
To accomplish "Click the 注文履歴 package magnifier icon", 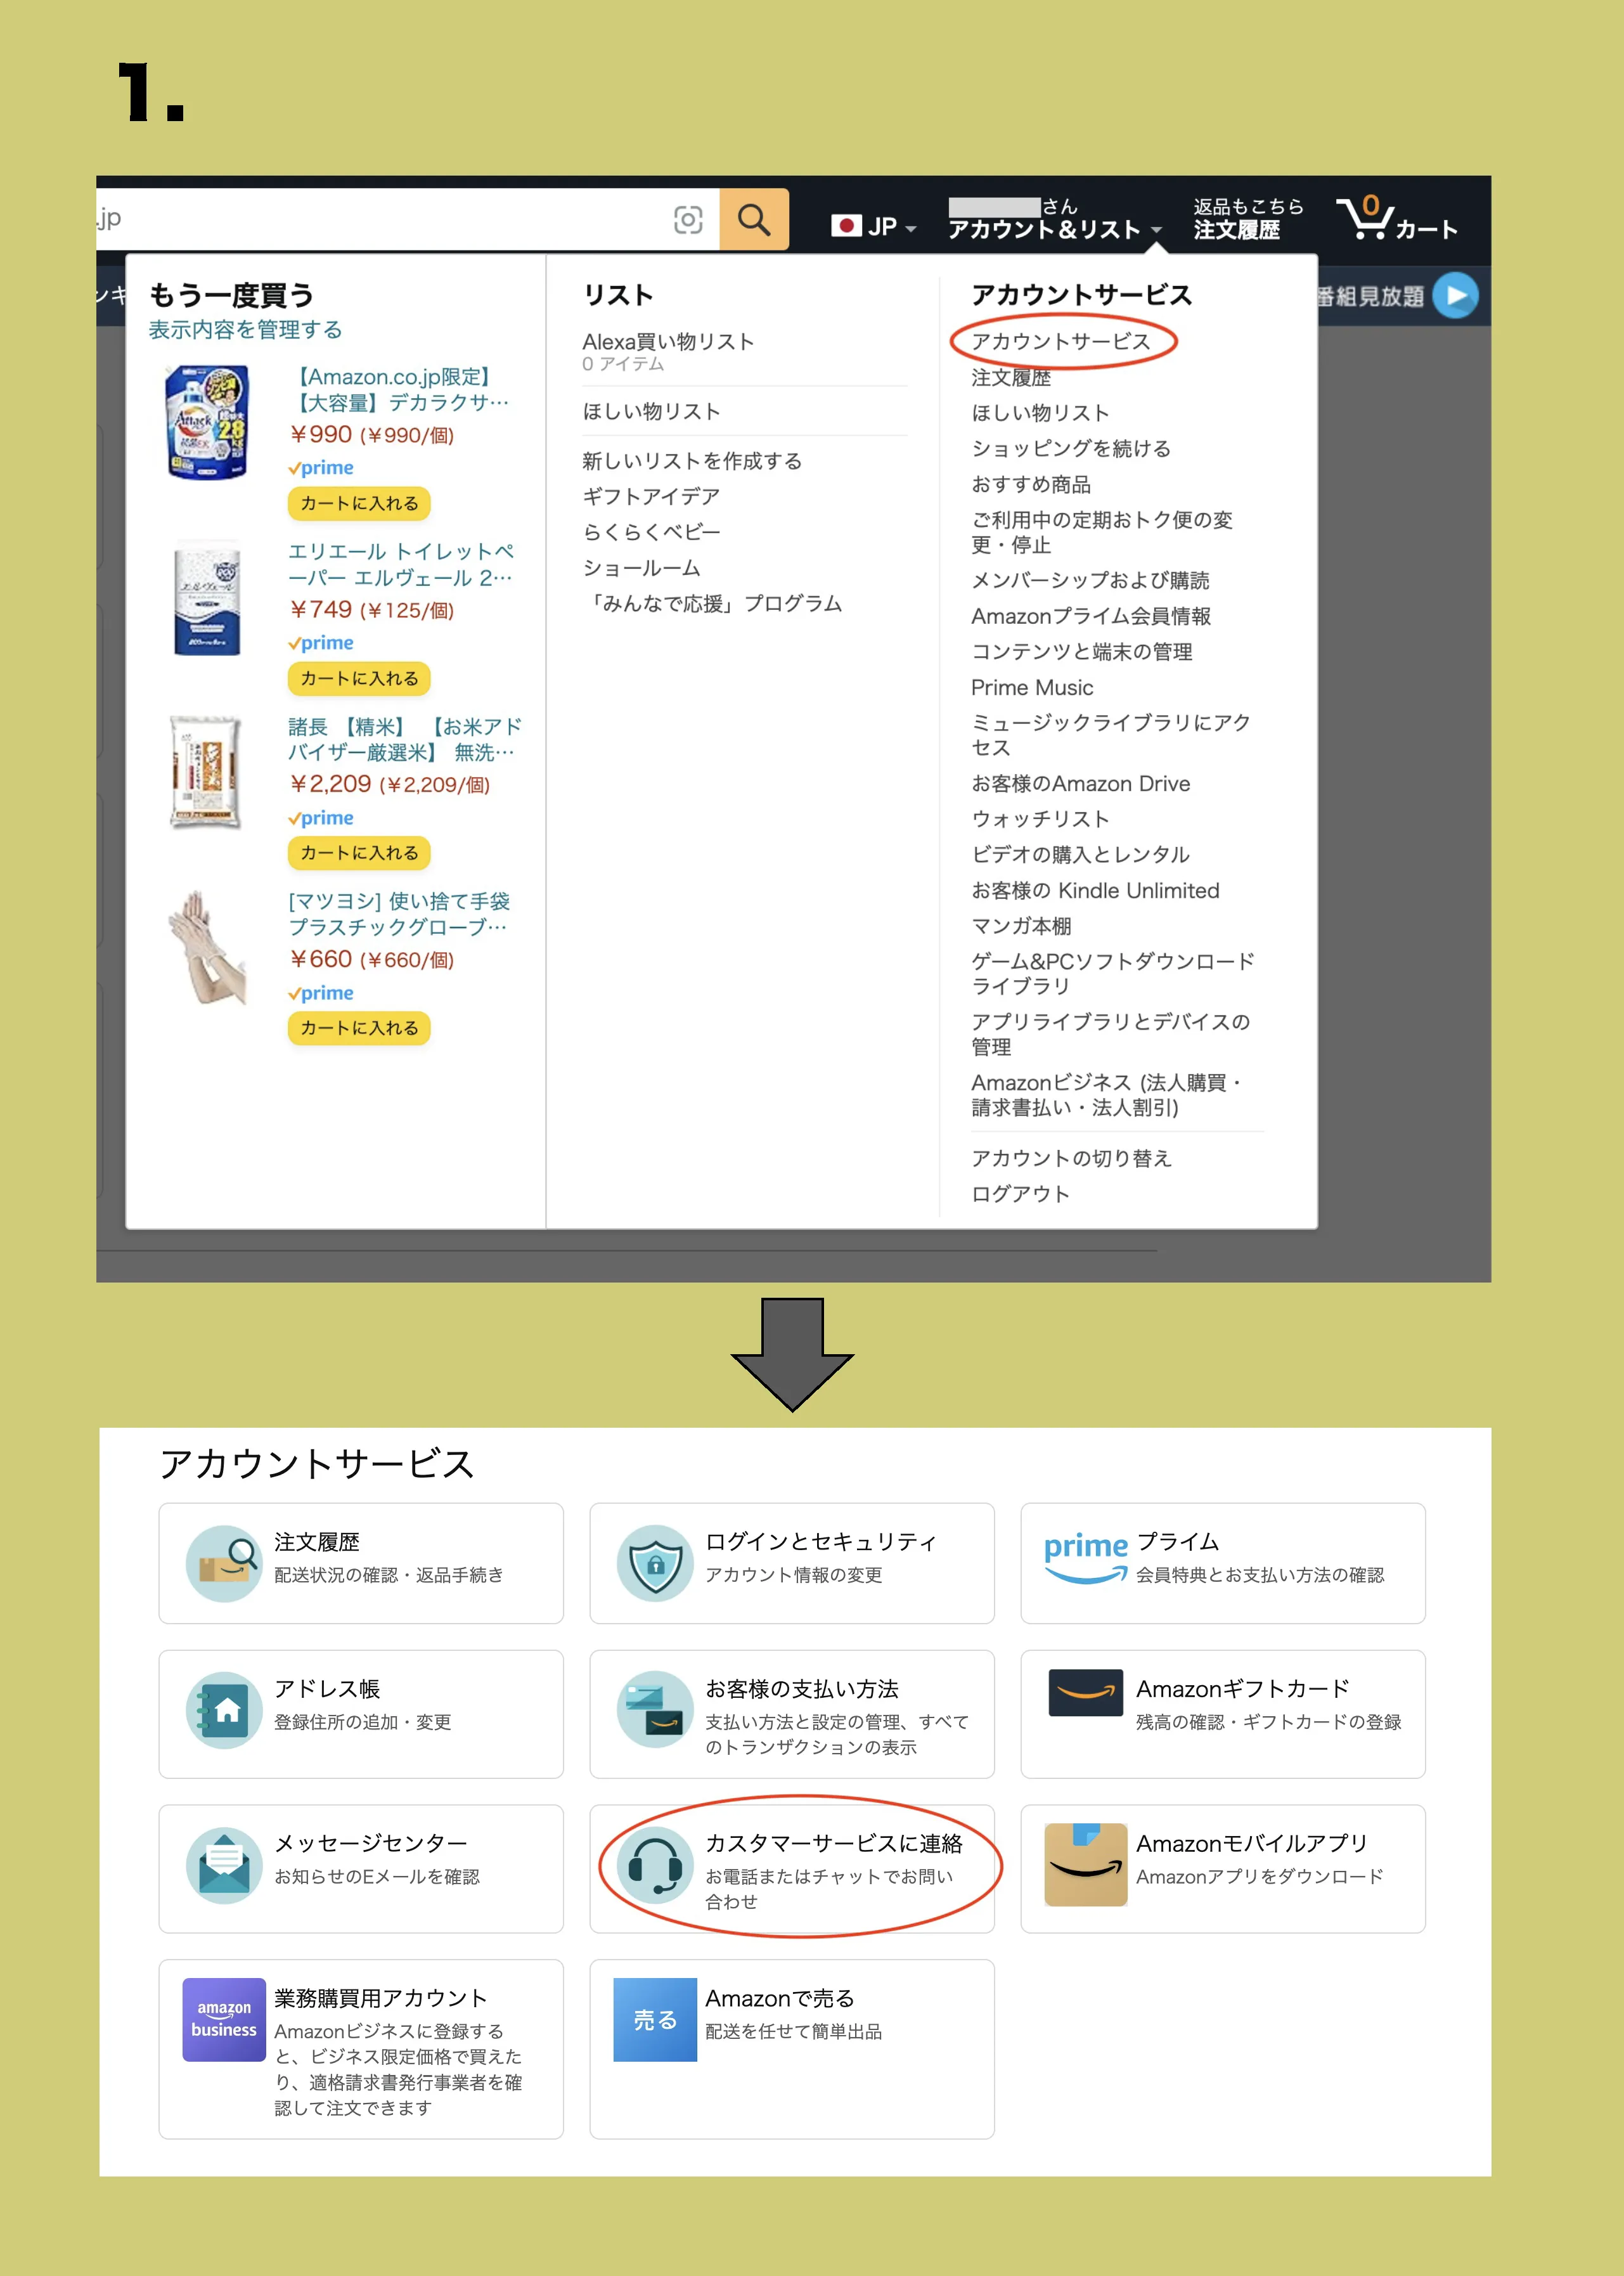I will click(224, 1563).
